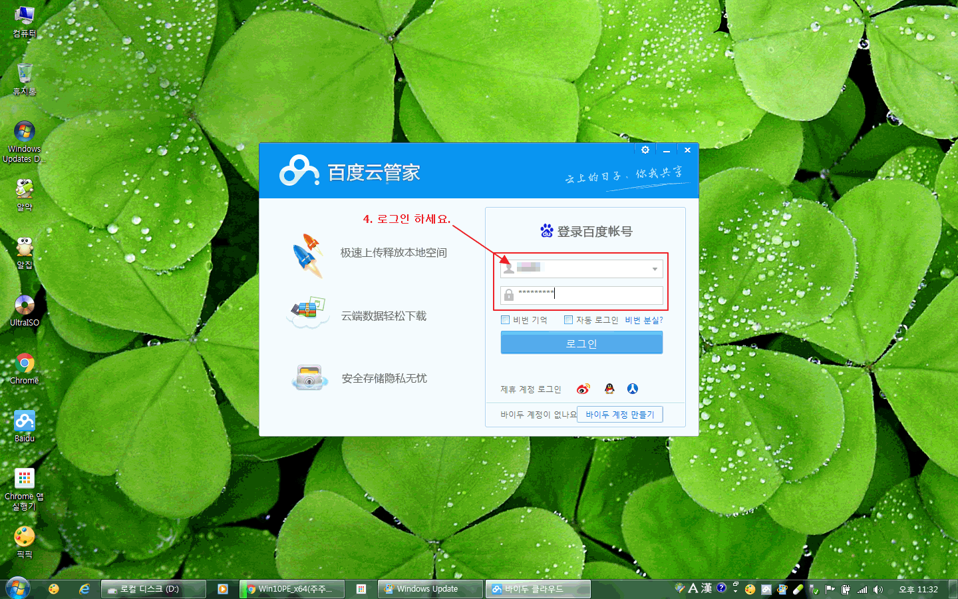Open the 휴지통 recycle bin icon
Viewport: 958px width, 599px height.
point(25,80)
